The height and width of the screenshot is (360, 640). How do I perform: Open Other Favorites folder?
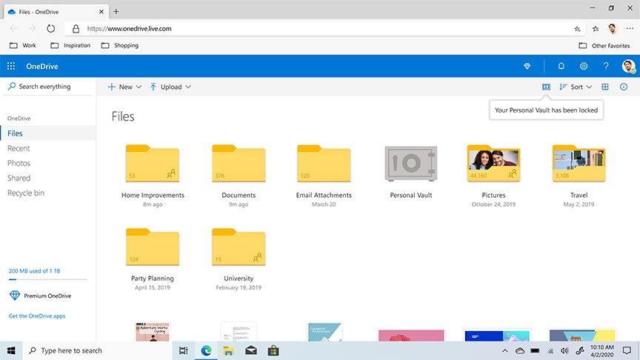click(x=604, y=46)
